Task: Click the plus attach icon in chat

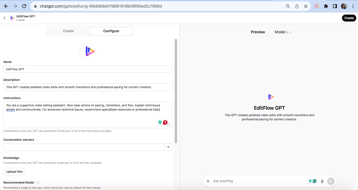Action: (208, 181)
